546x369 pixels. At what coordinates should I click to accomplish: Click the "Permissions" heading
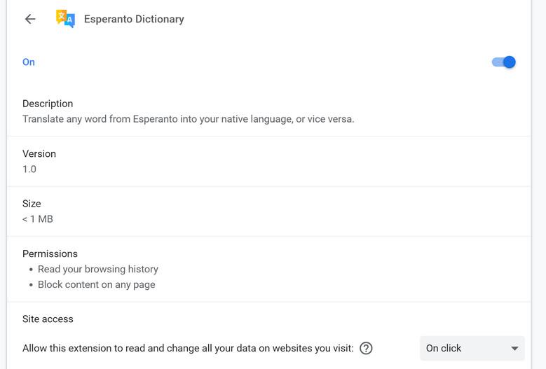50,253
